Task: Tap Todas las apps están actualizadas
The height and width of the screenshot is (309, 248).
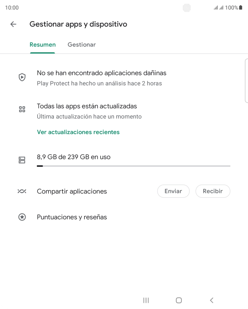Action: click(x=87, y=106)
